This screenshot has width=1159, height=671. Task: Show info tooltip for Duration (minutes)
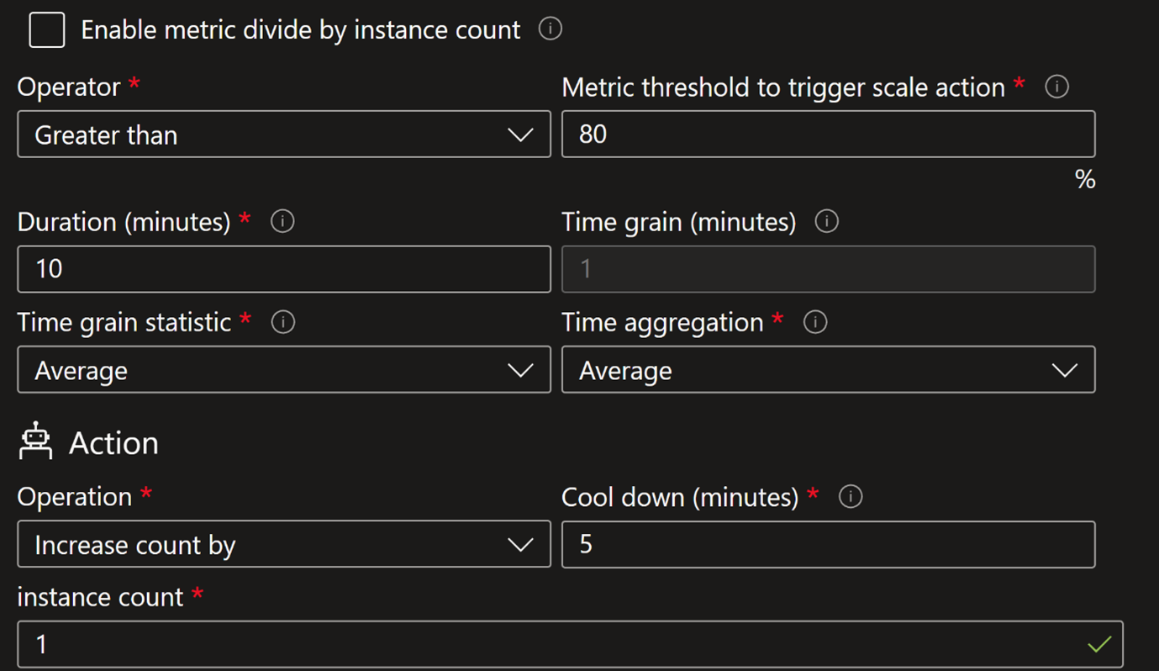(x=282, y=221)
